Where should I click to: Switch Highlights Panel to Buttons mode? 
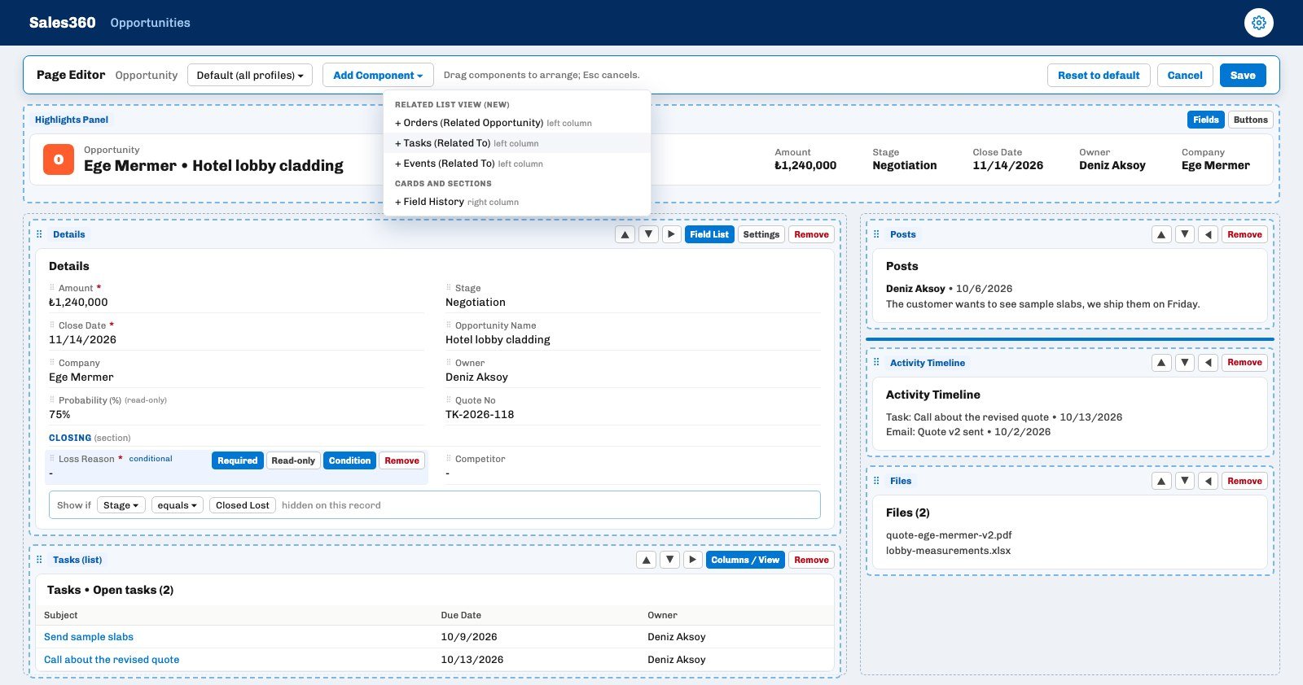pos(1250,120)
